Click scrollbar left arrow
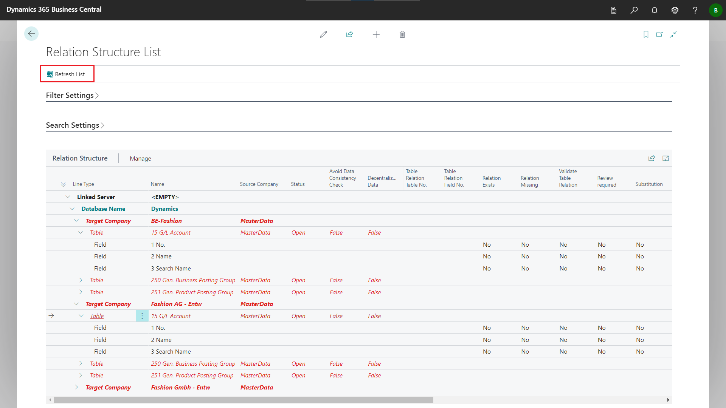726x408 pixels. (x=50, y=400)
